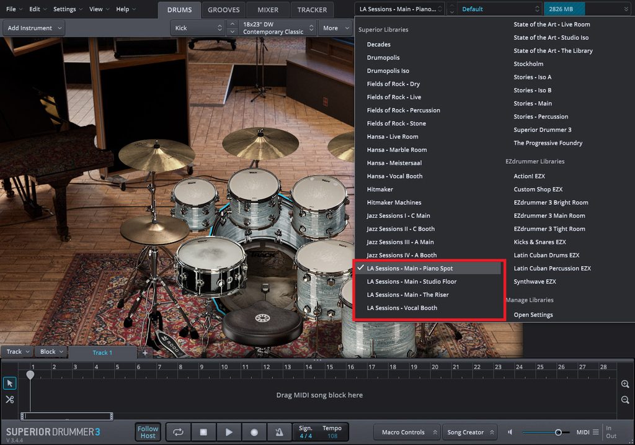Open the Edit menu
This screenshot has height=445, width=635.
coord(38,9)
